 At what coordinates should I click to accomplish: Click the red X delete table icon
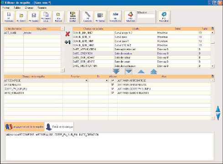(x=67, y=34)
